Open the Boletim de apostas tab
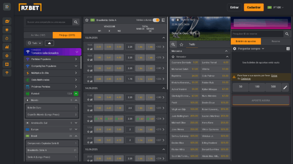Screen dimensions: 293x164 click(246, 41)
